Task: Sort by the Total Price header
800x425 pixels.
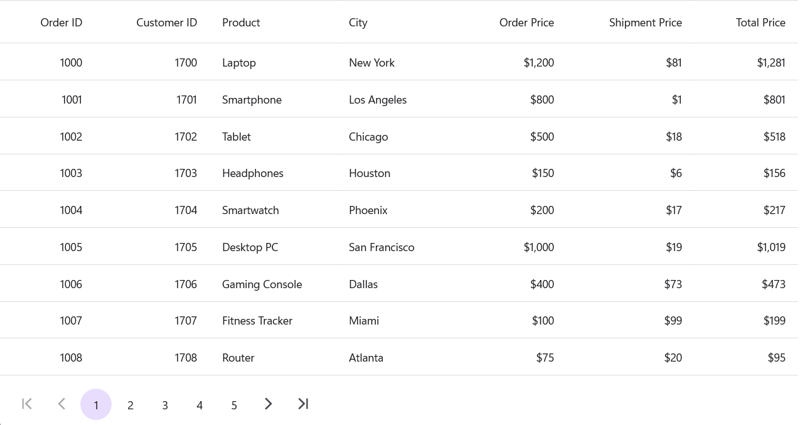Action: pos(760,23)
